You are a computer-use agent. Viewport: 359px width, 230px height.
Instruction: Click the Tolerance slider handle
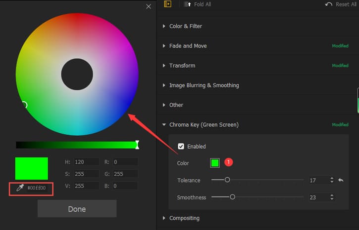(x=227, y=180)
